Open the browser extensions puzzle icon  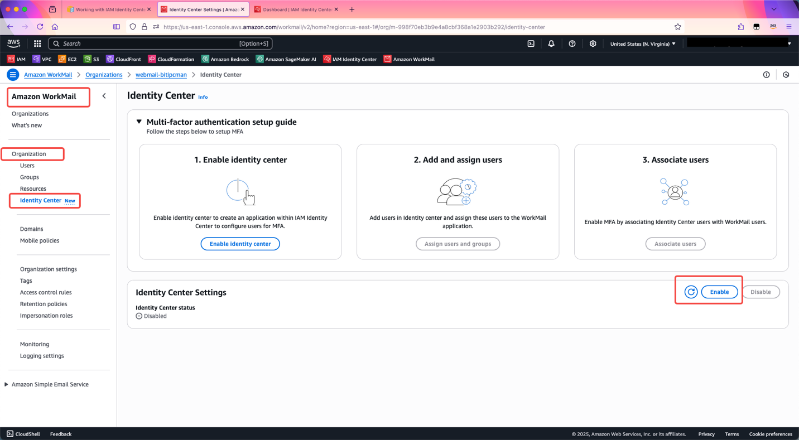[741, 27]
